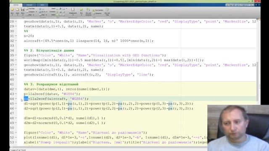Click the Comment lines icon
Image resolution: width=269 pixels, height=151 pixels.
point(58,12)
